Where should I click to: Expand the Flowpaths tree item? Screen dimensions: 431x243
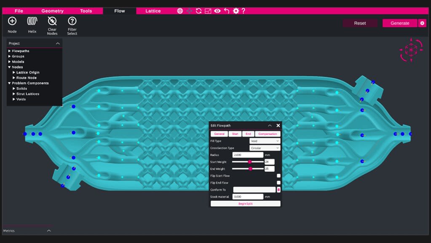pos(10,51)
